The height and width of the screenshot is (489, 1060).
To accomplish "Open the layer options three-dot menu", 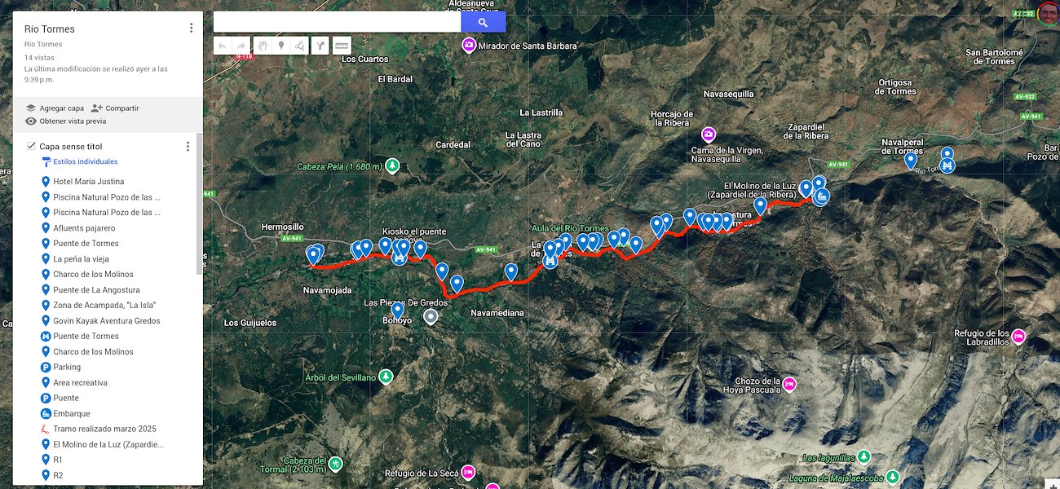I will [x=188, y=147].
